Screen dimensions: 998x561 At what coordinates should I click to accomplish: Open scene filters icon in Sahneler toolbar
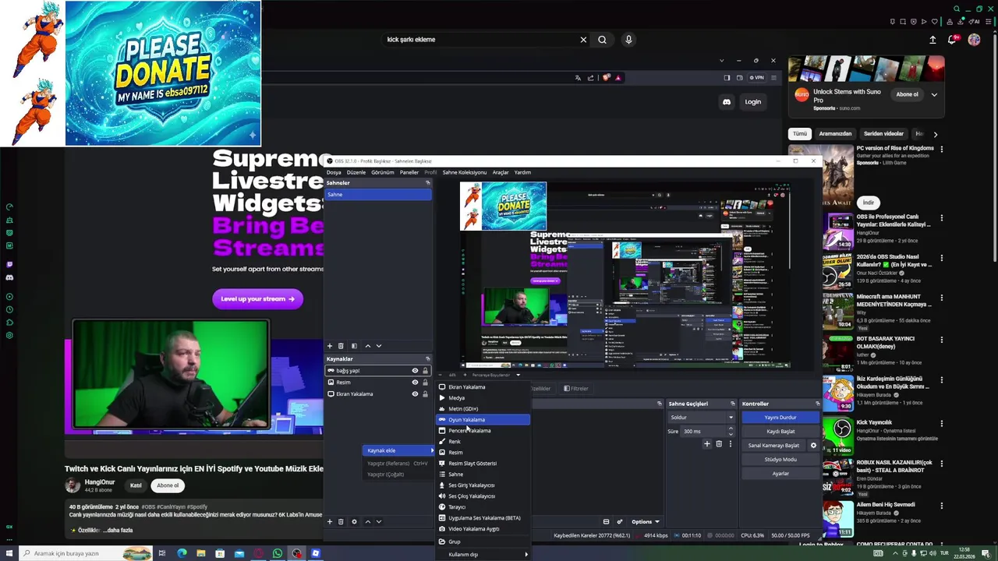point(354,346)
